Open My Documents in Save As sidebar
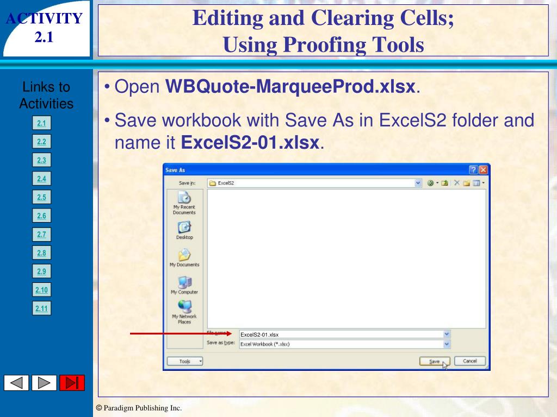 pyautogui.click(x=184, y=257)
